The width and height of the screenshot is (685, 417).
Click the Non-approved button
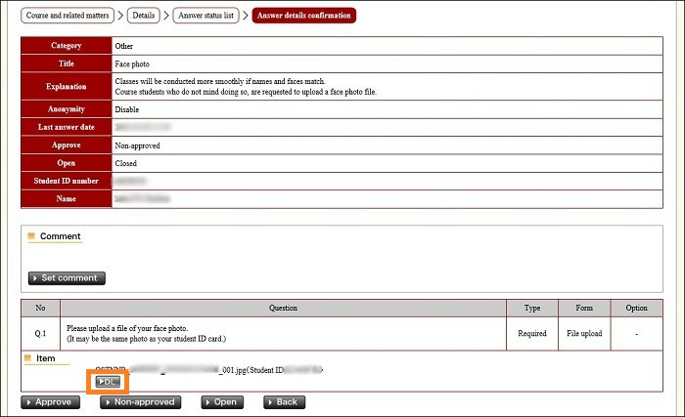coord(140,402)
